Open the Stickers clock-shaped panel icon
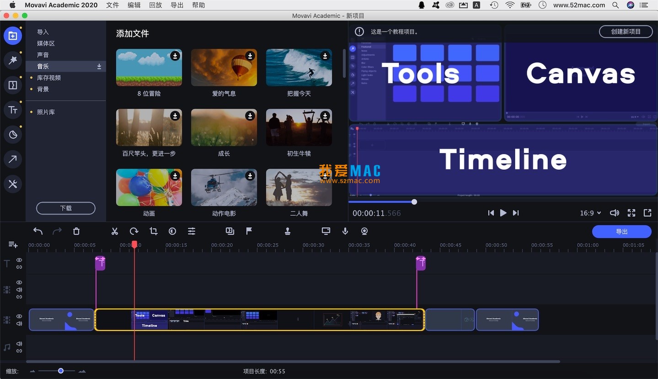 pos(13,135)
